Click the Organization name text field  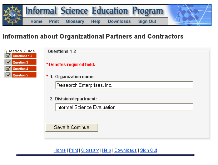click(x=124, y=85)
